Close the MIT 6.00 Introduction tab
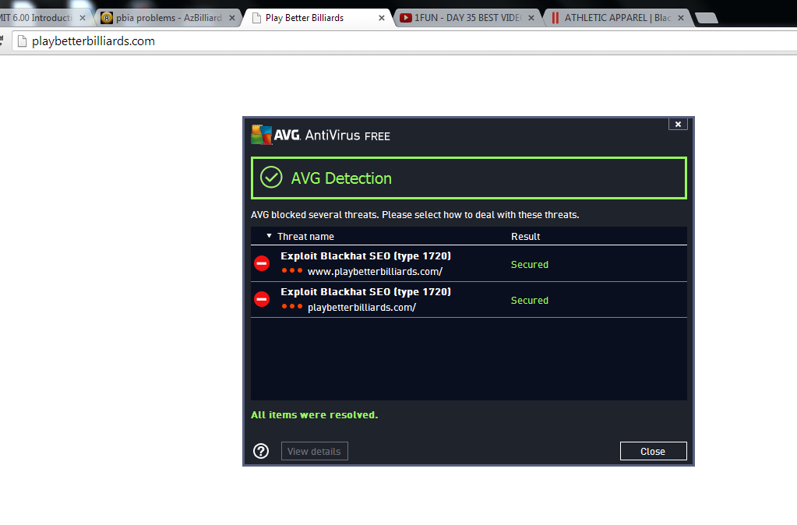 click(83, 18)
